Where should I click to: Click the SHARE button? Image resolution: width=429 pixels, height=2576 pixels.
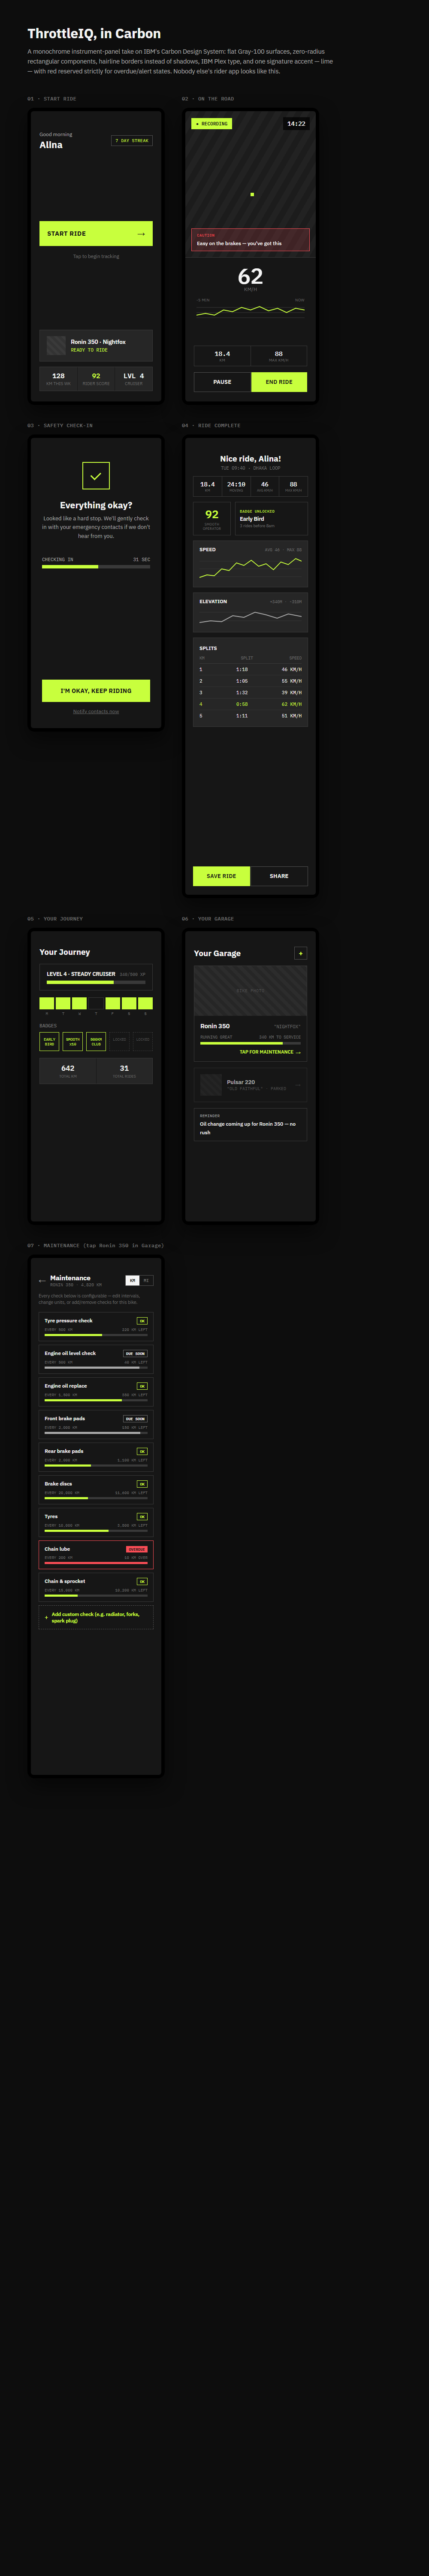click(279, 876)
